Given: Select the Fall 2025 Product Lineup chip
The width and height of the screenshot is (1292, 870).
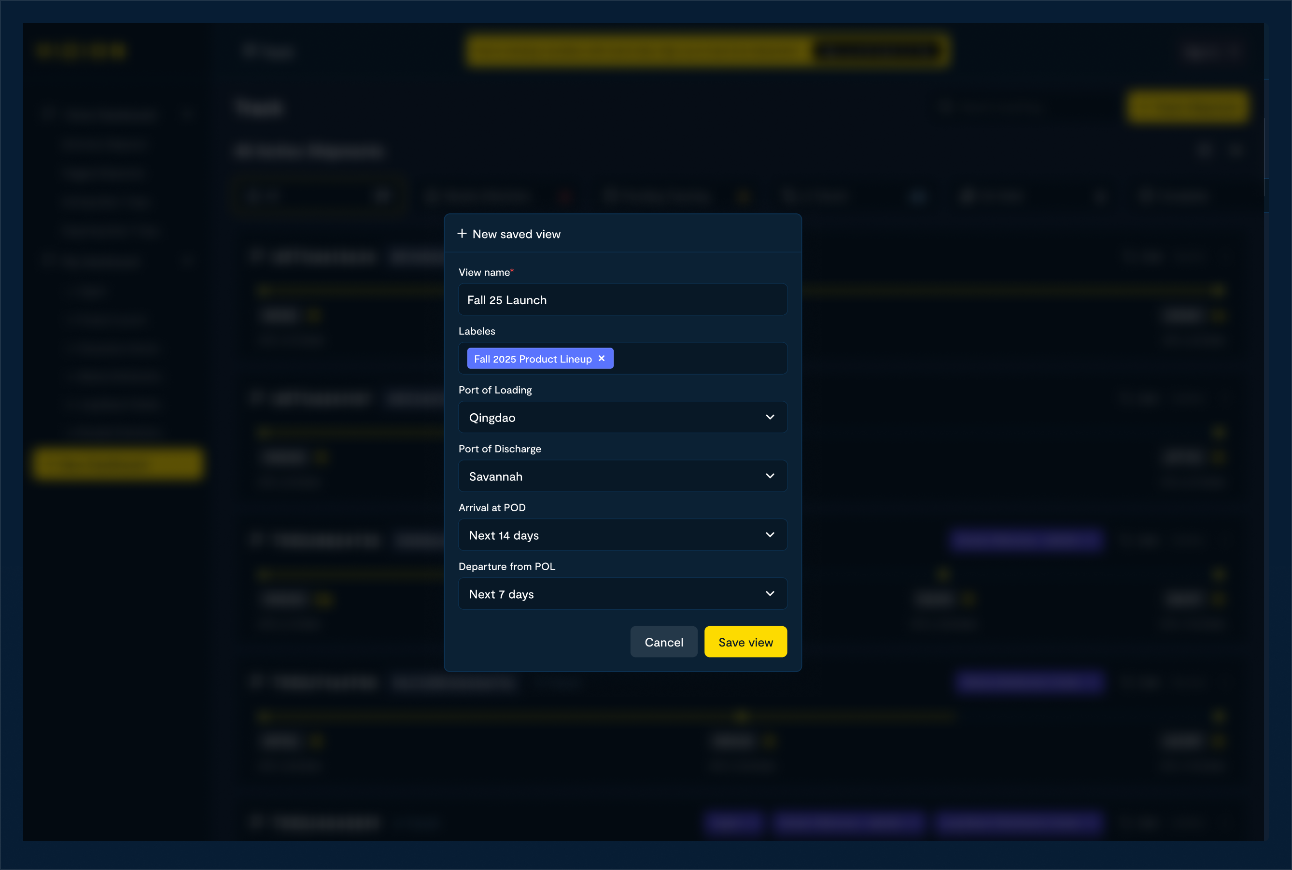Looking at the screenshot, I should (532, 359).
